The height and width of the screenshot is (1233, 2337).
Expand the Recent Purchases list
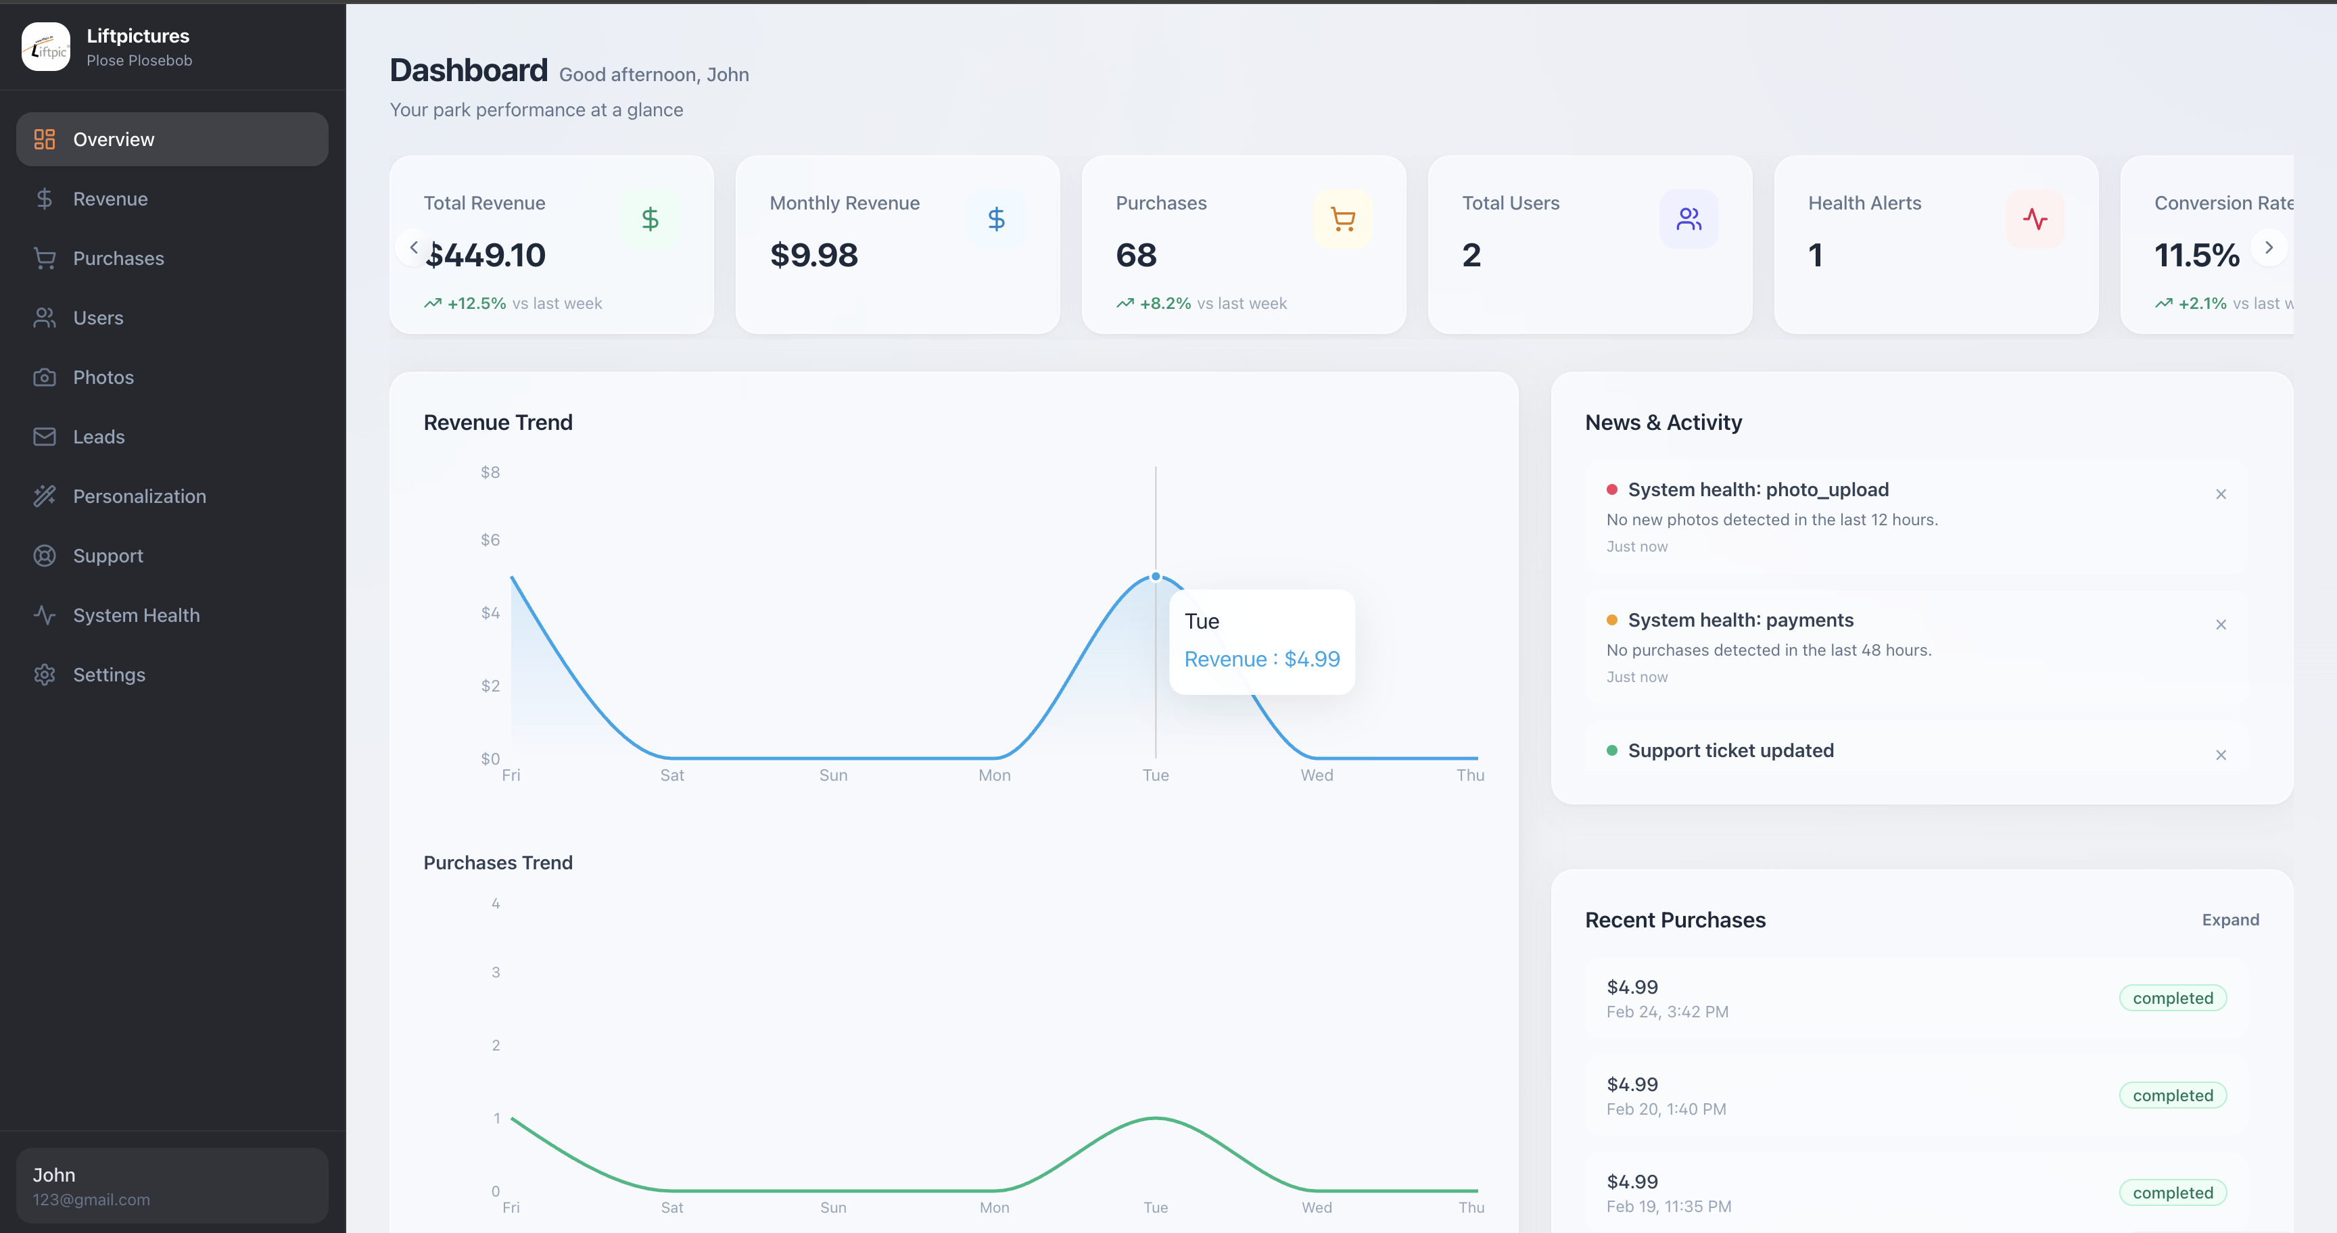(2230, 920)
